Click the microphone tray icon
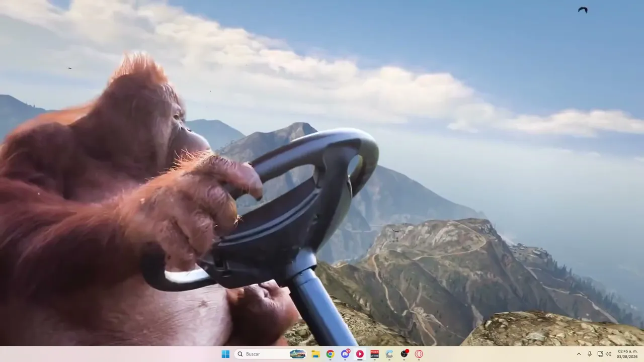 tap(590, 354)
